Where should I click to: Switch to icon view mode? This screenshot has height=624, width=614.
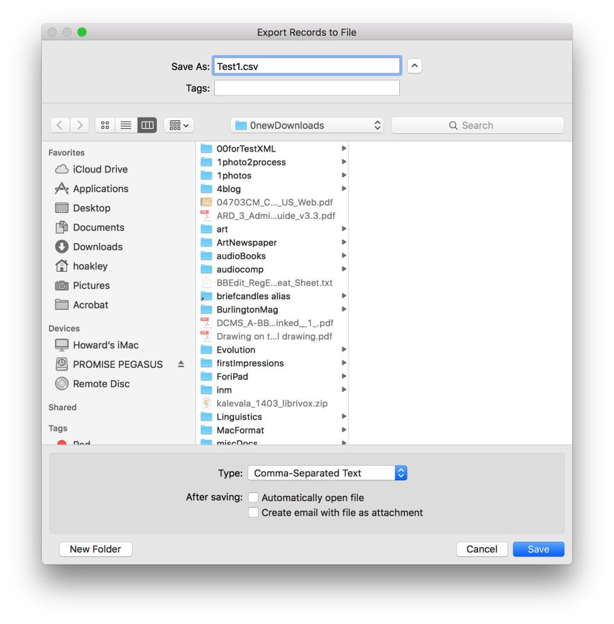point(105,125)
